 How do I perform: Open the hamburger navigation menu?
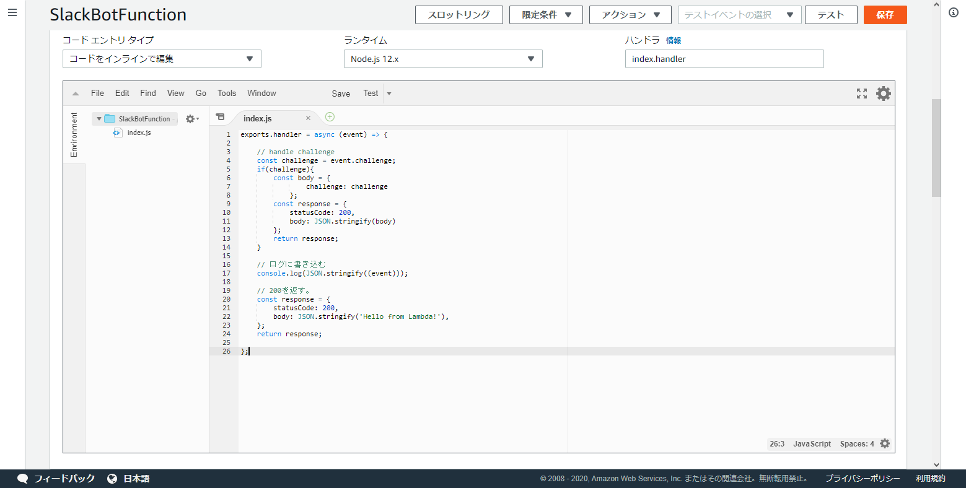coord(12,12)
